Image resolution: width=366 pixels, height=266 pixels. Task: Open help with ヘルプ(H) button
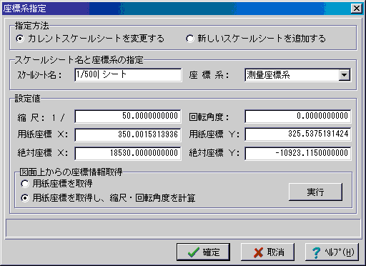(332, 252)
